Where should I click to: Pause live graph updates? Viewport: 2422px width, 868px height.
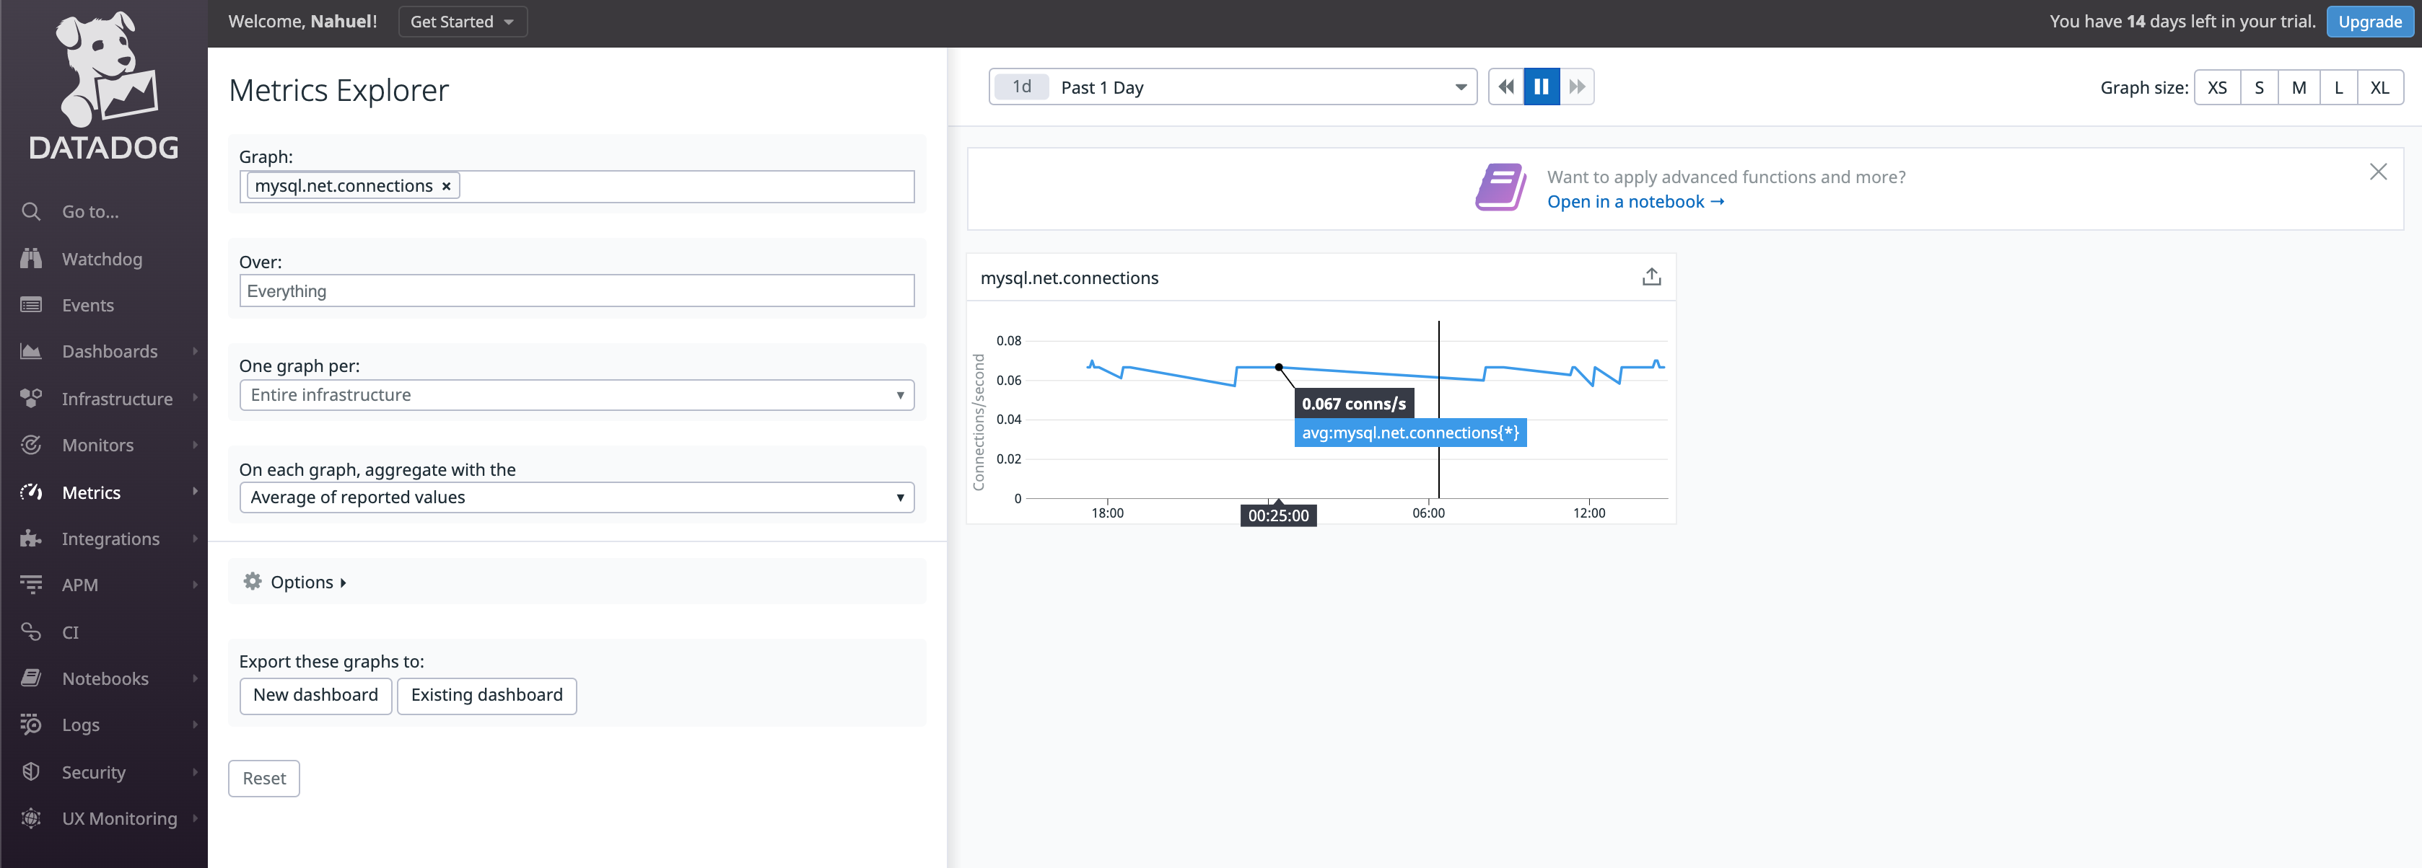pos(1541,87)
